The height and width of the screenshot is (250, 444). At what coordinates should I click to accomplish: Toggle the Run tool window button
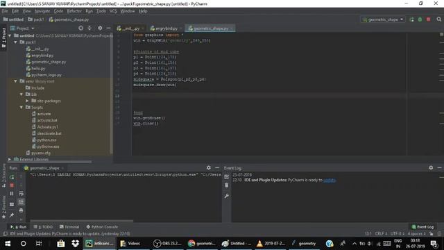coord(18,227)
